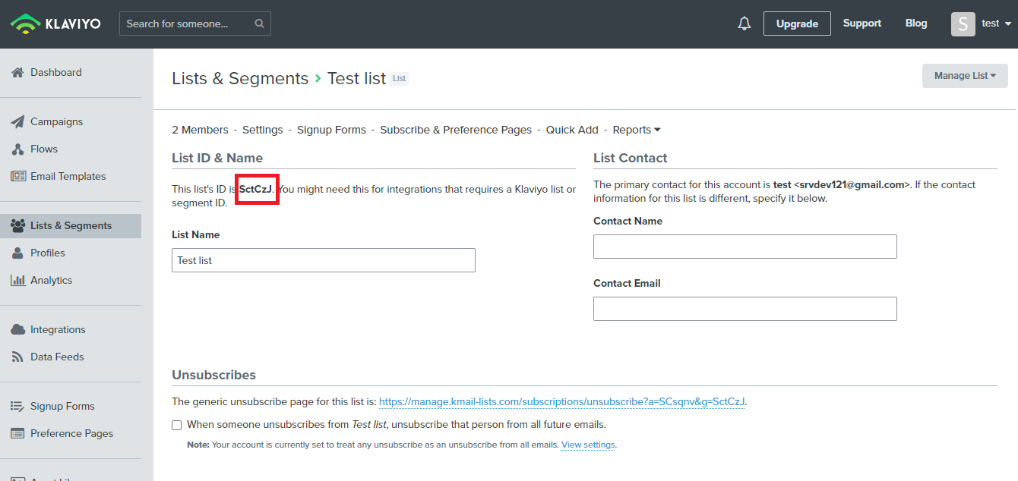Image resolution: width=1018 pixels, height=481 pixels.
Task: Open Flows in sidebar
Action: click(44, 149)
